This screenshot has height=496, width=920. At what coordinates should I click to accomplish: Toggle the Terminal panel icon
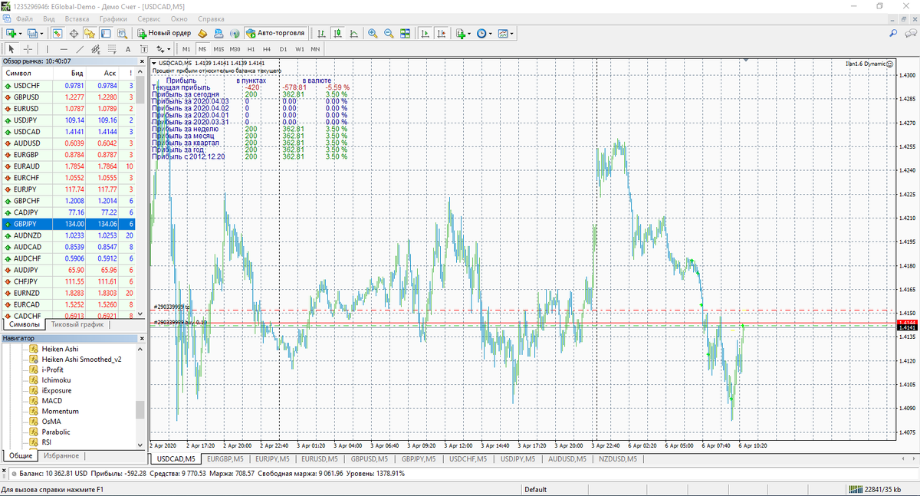tap(106, 33)
